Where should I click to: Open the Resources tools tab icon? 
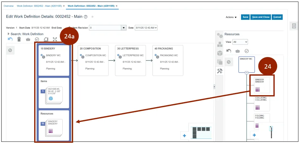[x=220, y=71]
